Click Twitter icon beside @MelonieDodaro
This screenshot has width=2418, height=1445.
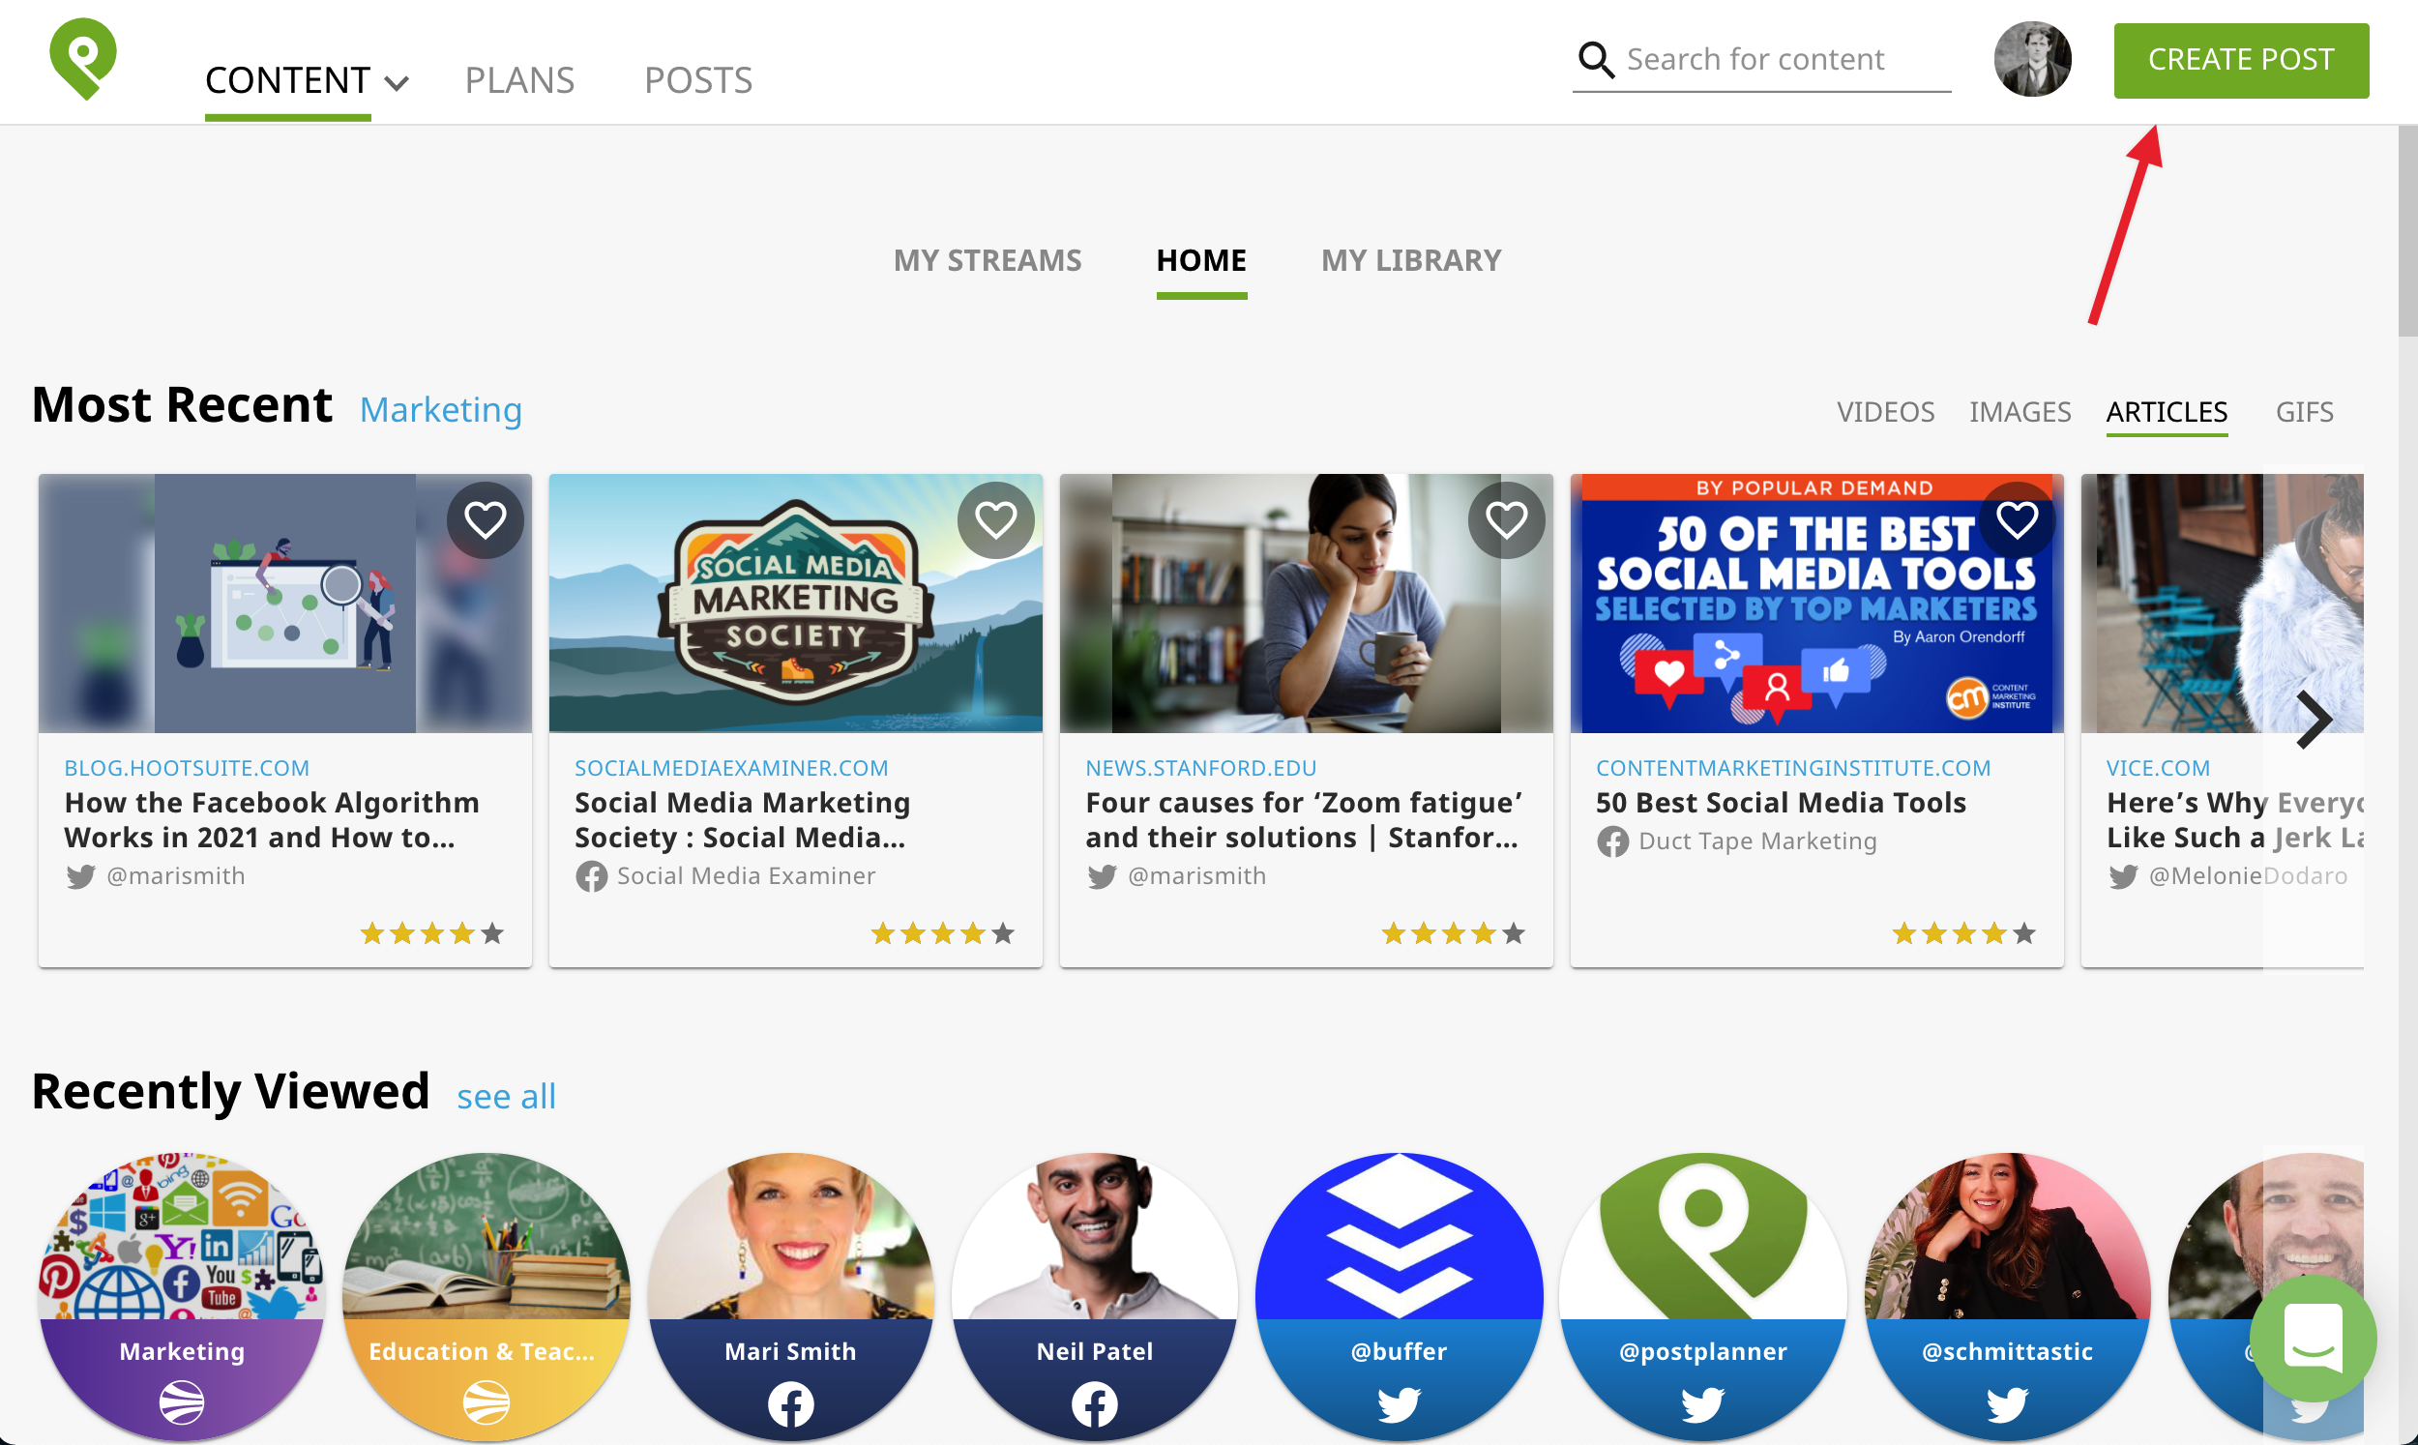[x=2123, y=876]
